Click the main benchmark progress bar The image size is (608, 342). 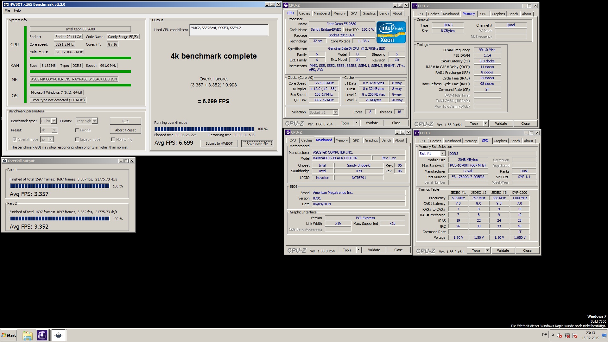point(204,129)
